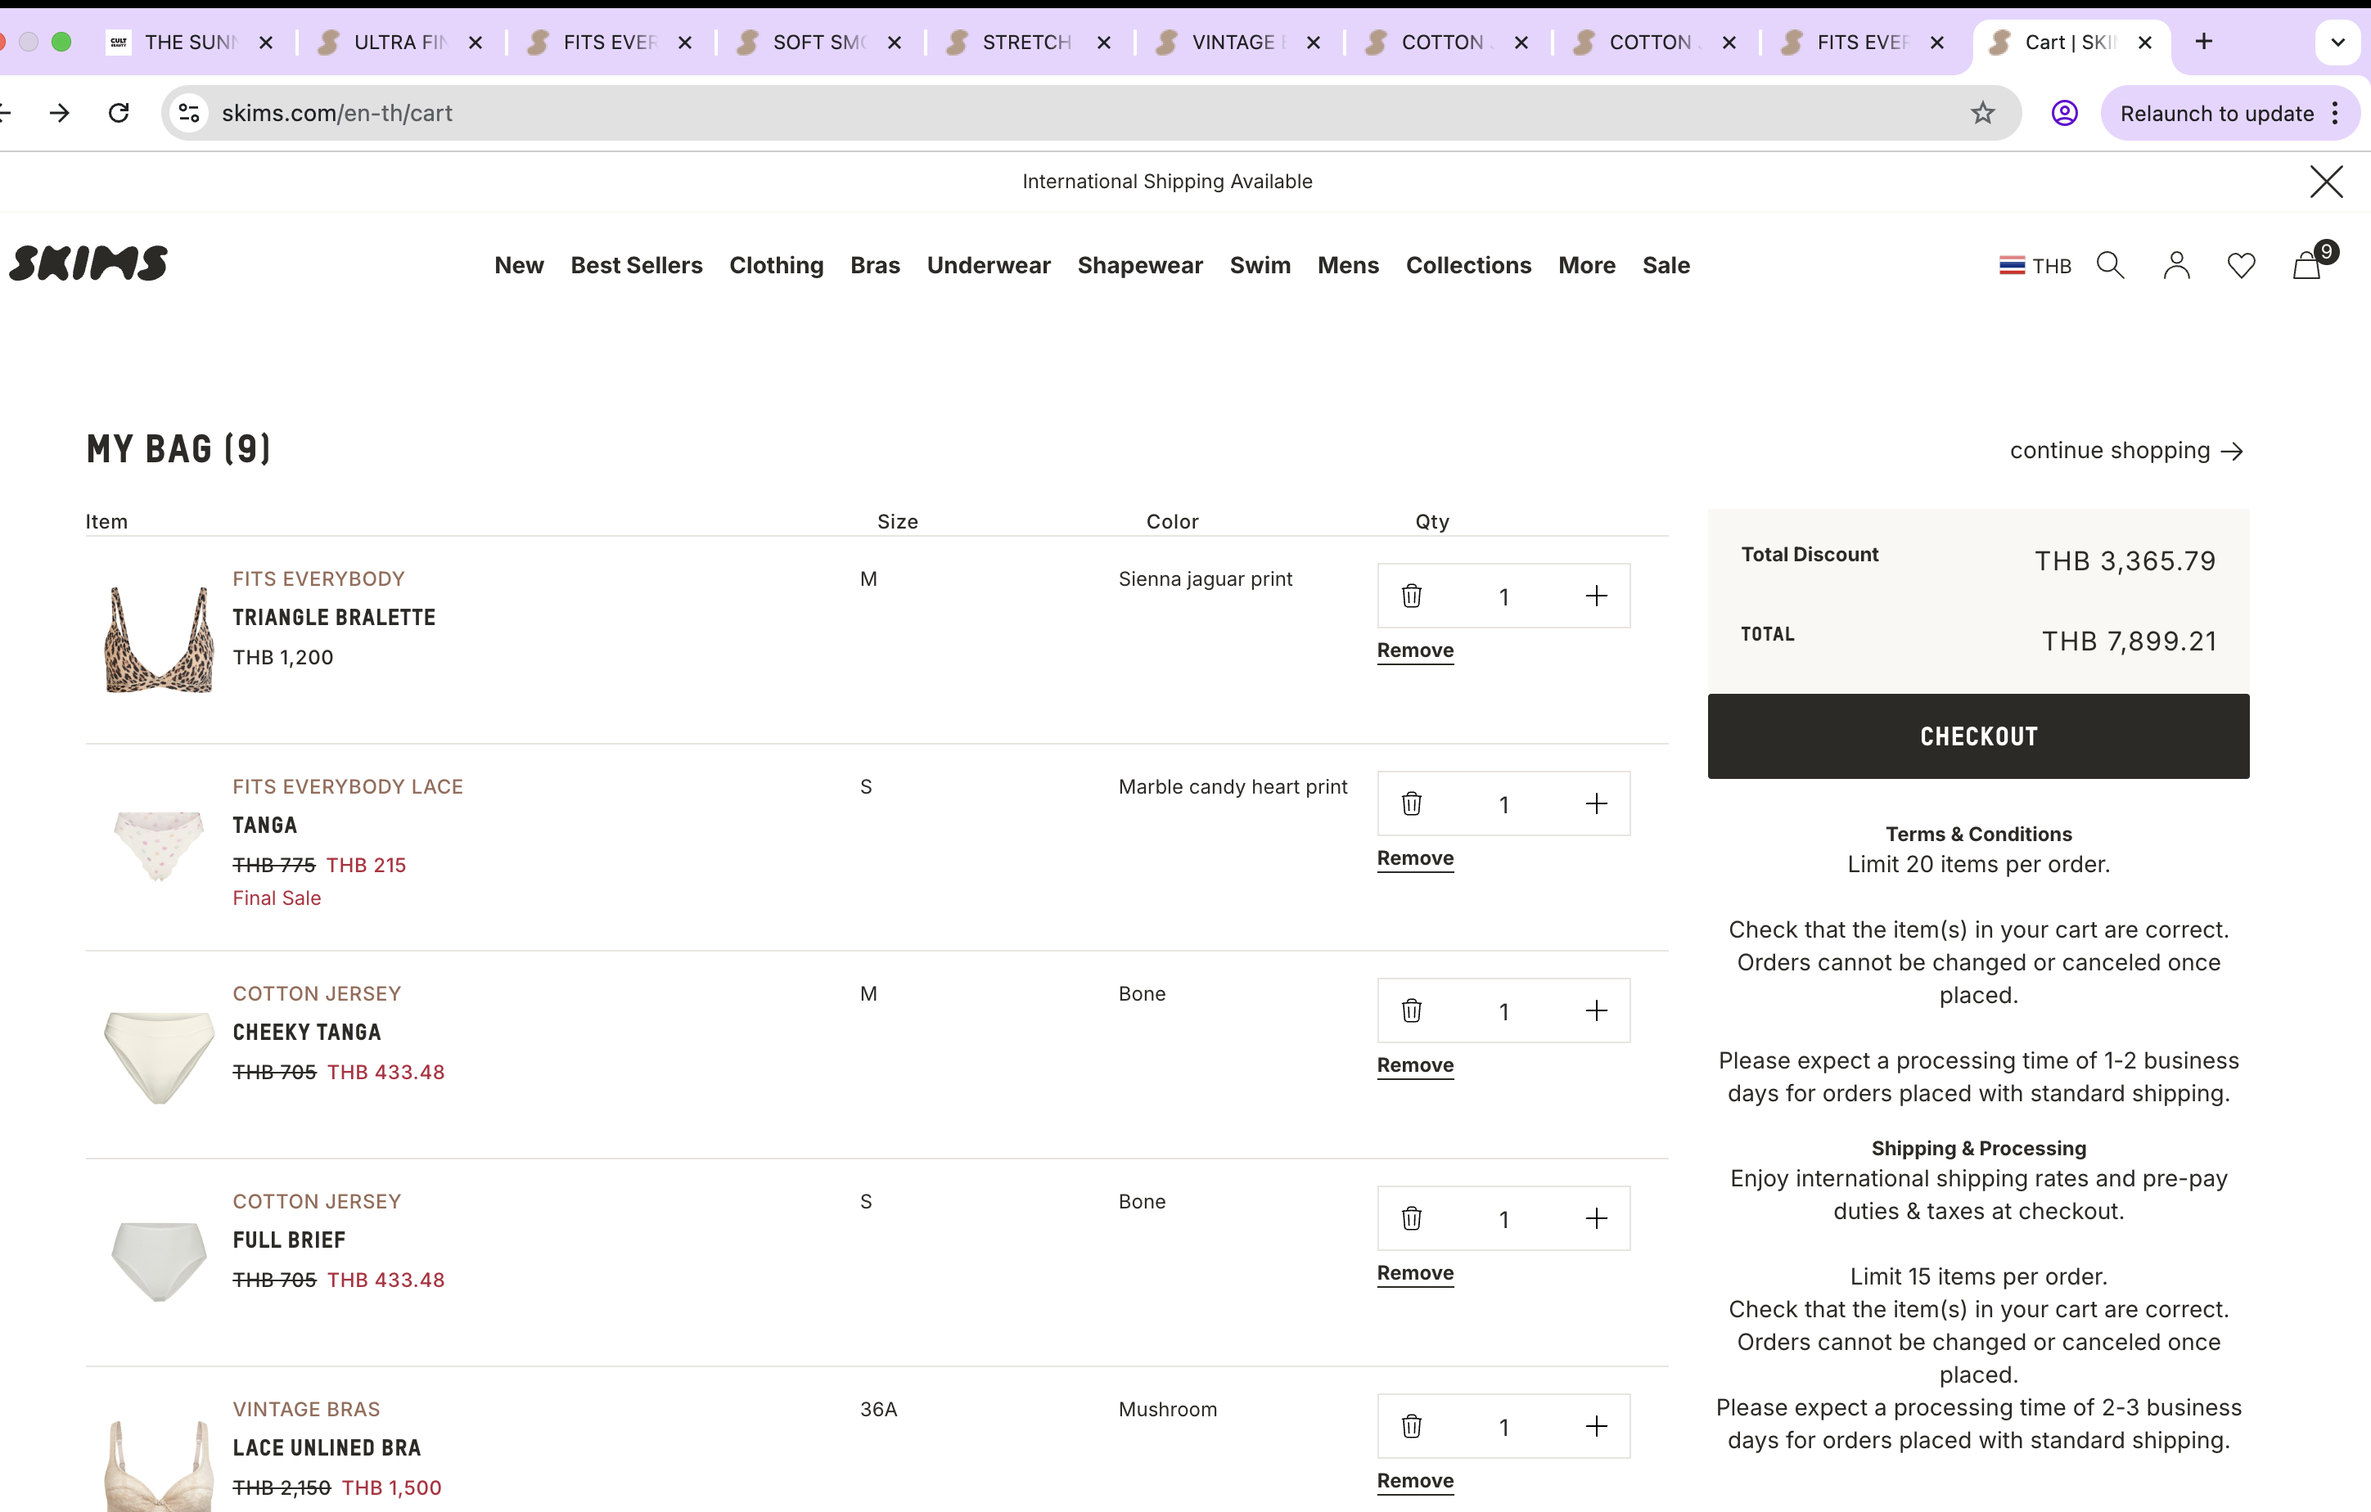
Task: Remove the Triangle Bralette via Remove link
Action: (1415, 650)
